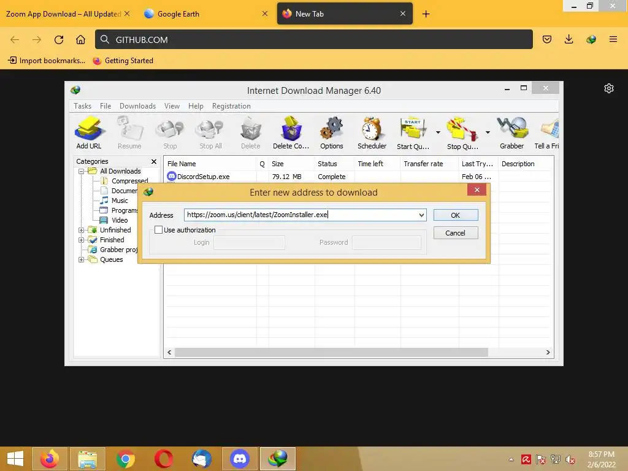628x471 pixels.
Task: Open the Windows Start button
Action: pyautogui.click(x=15, y=459)
